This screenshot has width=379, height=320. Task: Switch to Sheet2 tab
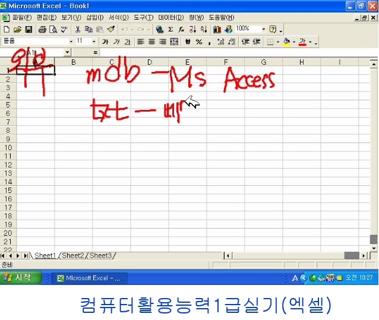(x=72, y=255)
